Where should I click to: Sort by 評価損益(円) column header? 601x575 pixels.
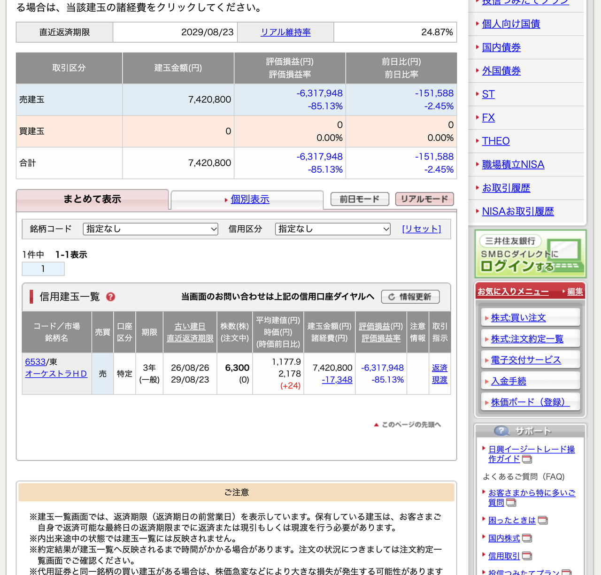381,326
